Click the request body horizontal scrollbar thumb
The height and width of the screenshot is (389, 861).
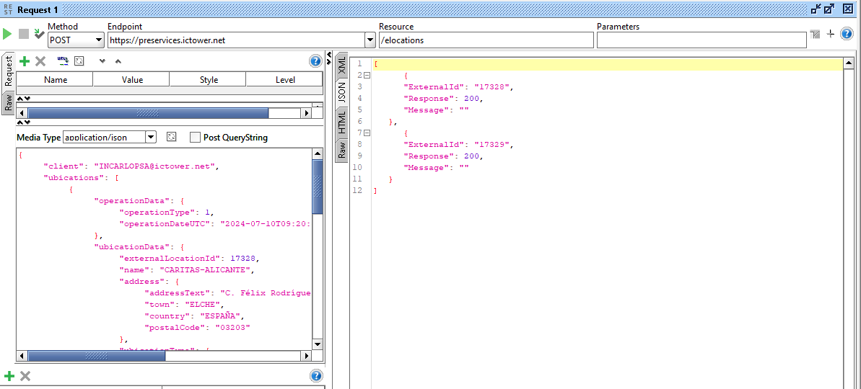(x=96, y=356)
